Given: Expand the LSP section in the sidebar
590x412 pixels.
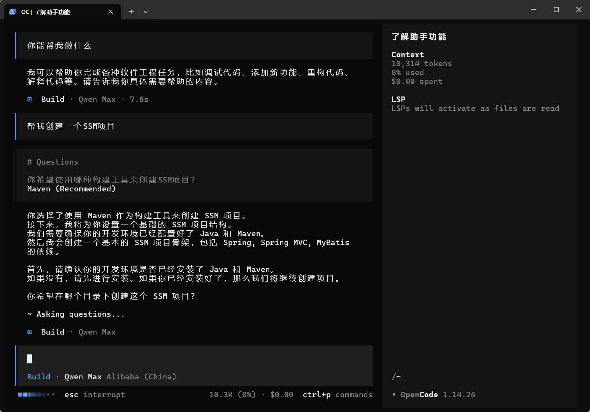Looking at the screenshot, I should point(398,99).
